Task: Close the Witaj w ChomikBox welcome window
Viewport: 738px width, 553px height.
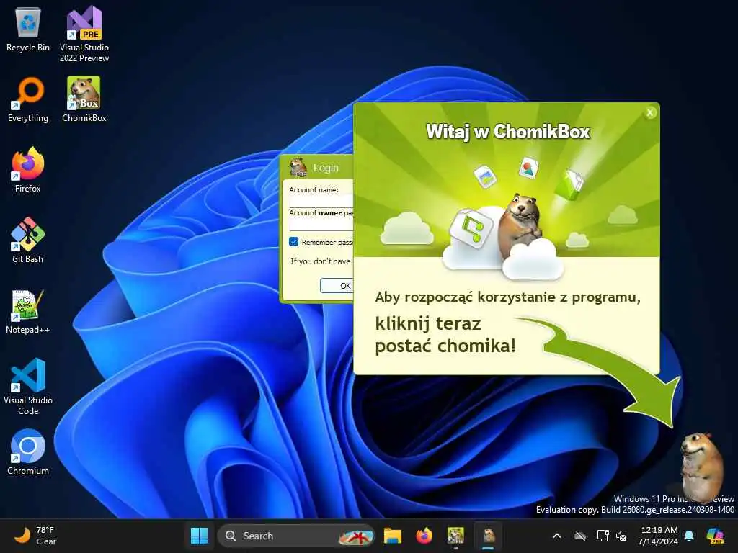Action: click(650, 113)
